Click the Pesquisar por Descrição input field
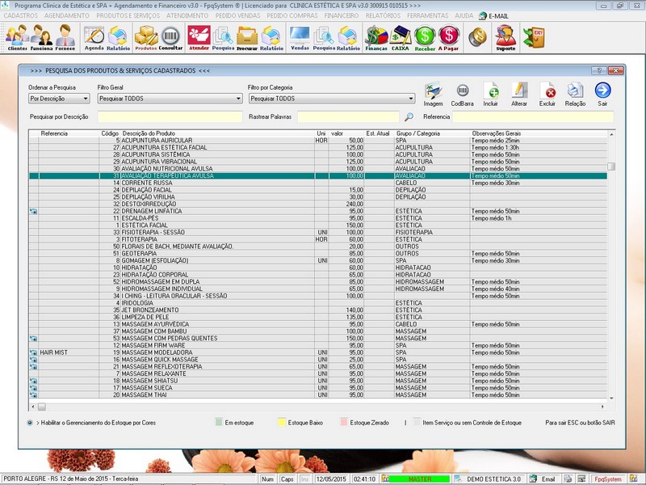646x485 pixels. tap(170, 116)
